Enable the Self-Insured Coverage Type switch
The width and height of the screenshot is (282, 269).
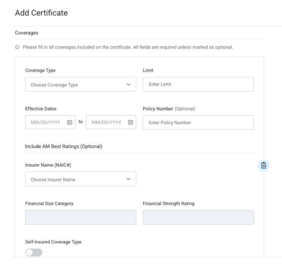[x=34, y=252]
